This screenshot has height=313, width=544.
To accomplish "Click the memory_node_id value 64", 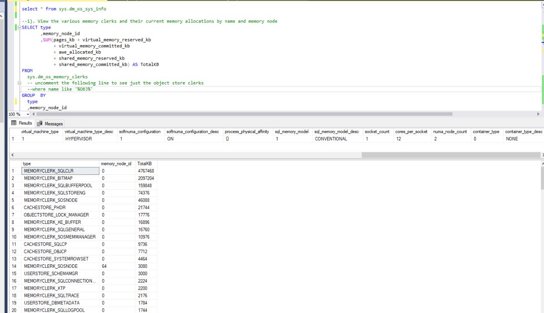I will click(118, 266).
